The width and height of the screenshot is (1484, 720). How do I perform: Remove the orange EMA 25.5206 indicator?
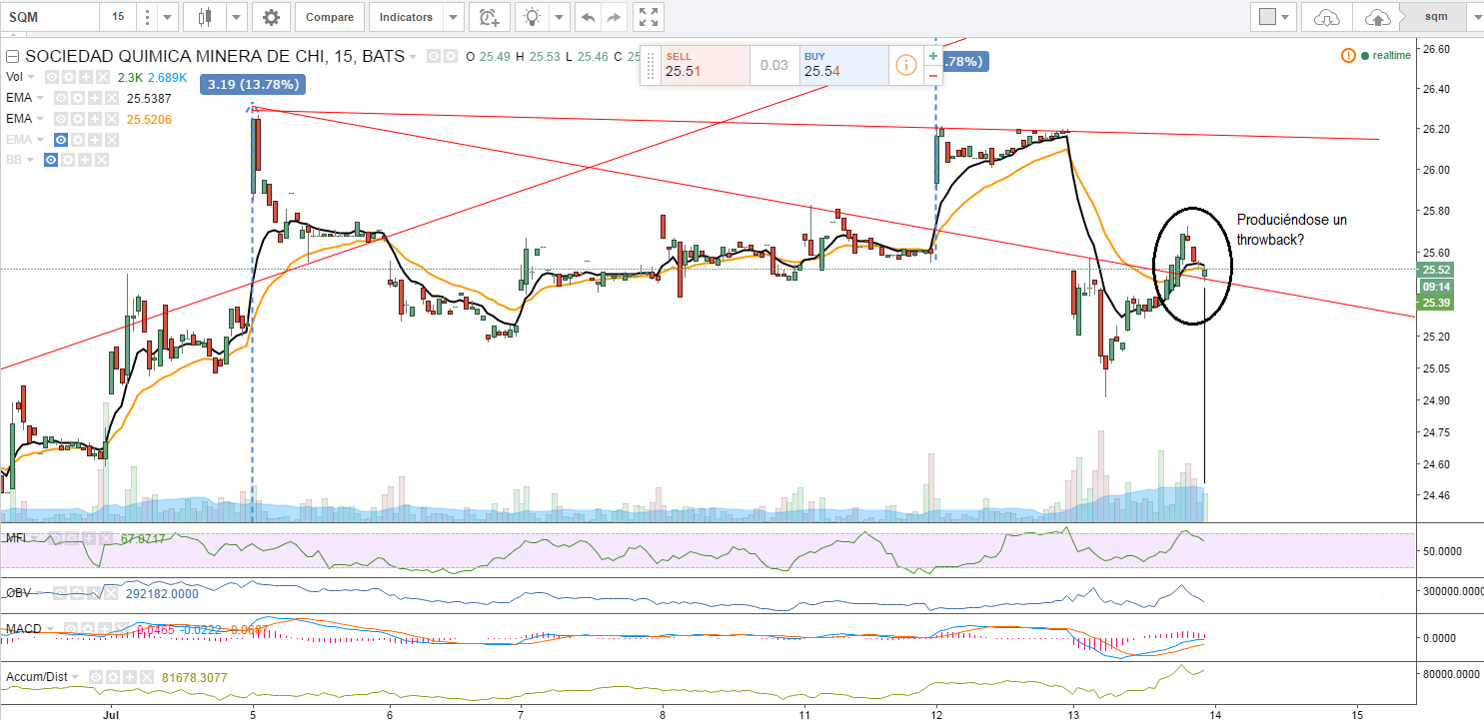point(112,119)
